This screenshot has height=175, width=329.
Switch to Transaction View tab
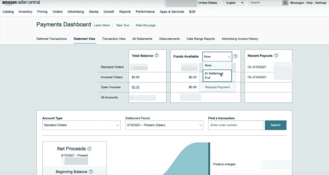114,39
